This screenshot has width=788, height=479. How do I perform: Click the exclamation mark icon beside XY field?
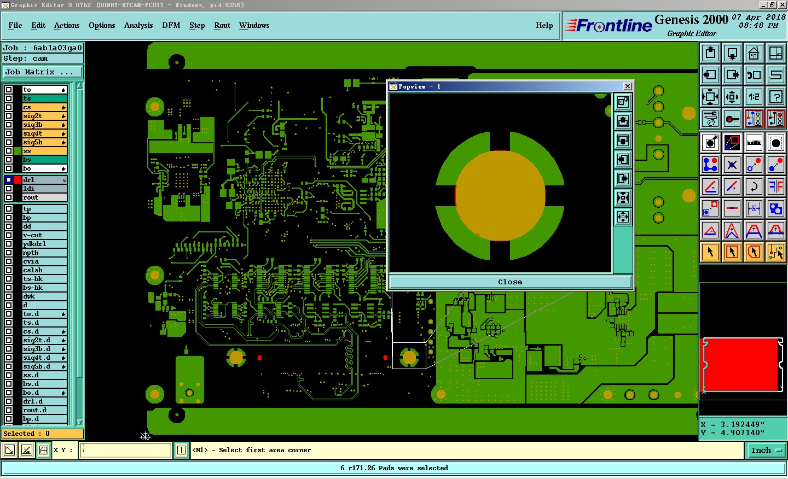[x=182, y=450]
